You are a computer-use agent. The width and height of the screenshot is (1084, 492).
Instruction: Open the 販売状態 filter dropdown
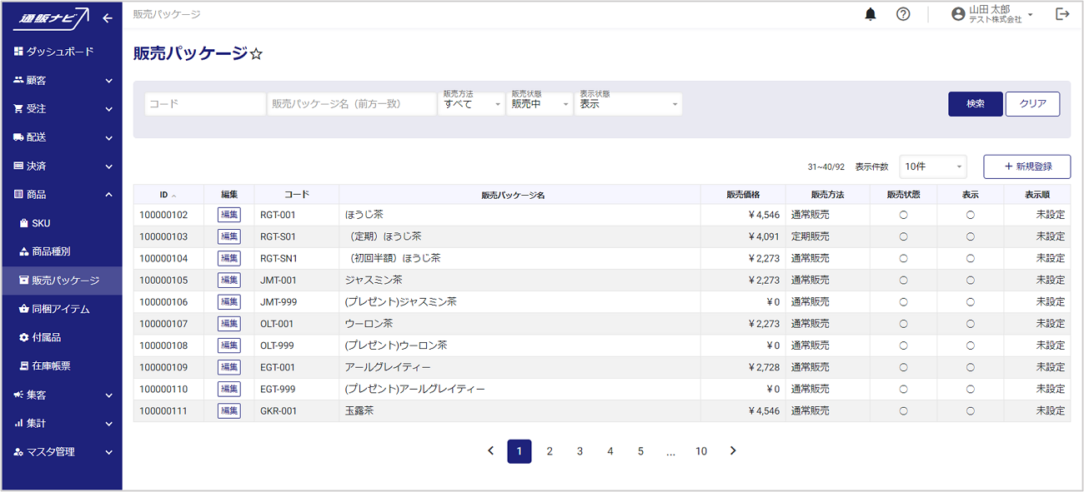click(539, 104)
